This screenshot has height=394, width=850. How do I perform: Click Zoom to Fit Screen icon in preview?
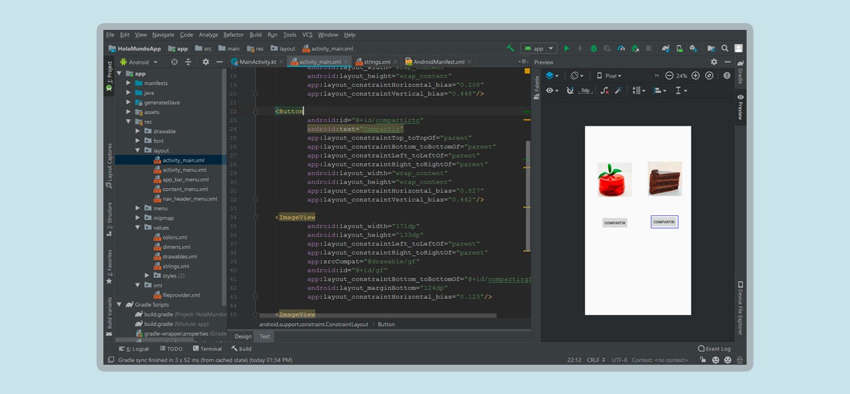(x=709, y=75)
